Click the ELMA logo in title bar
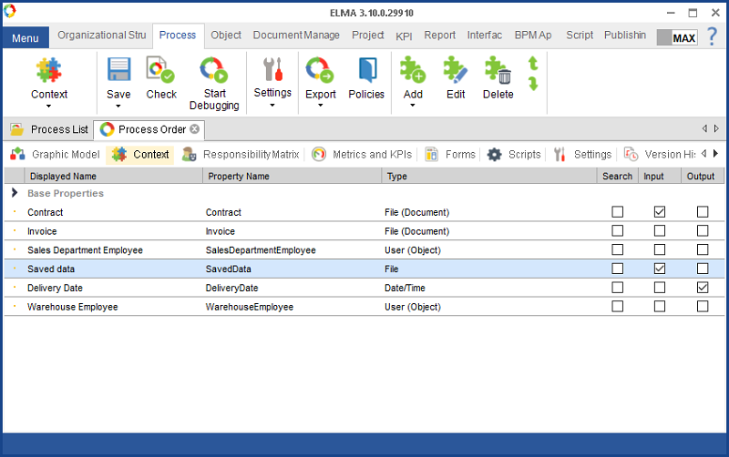Image resolution: width=729 pixels, height=457 pixels. coord(9,11)
